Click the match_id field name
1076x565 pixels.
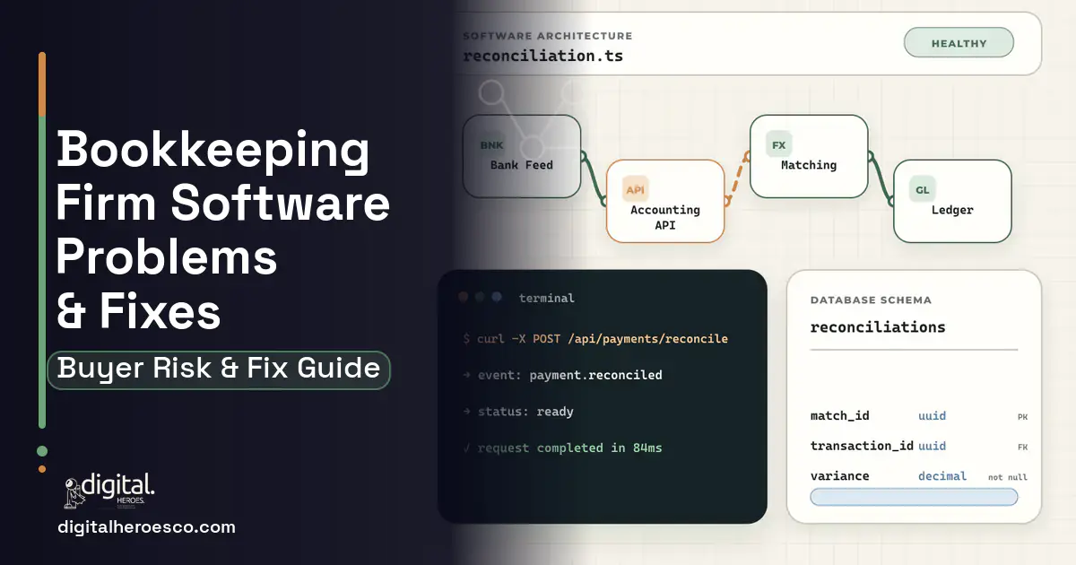[x=839, y=416]
